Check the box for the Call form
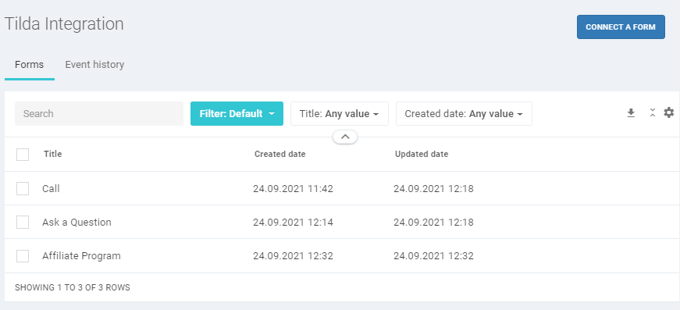Screen dimensions: 680x310 (23, 189)
